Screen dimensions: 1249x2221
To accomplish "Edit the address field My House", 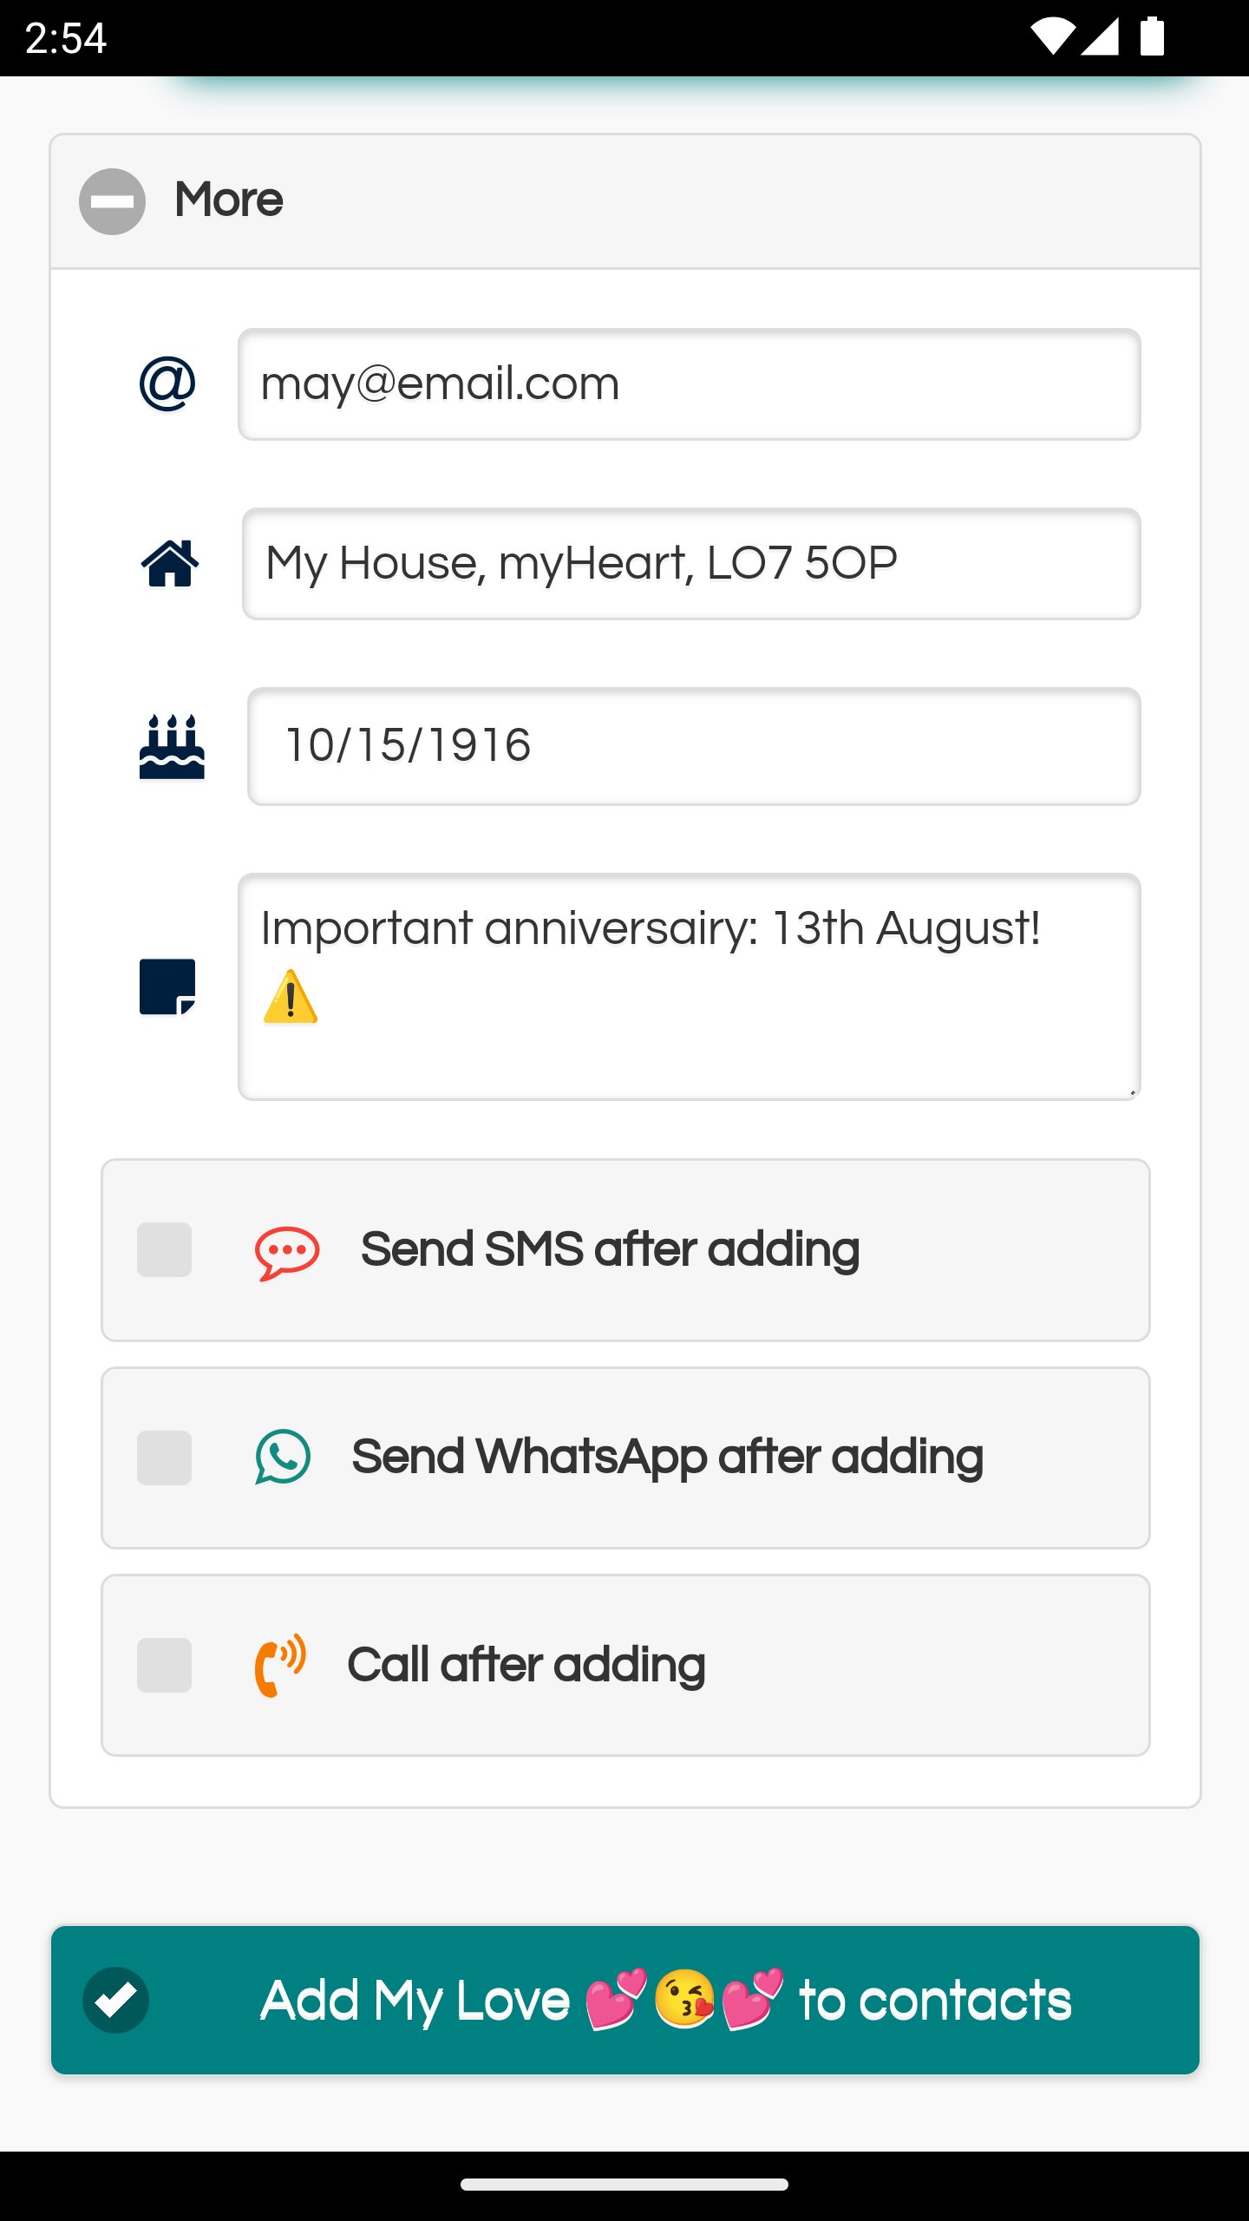I will 690,564.
